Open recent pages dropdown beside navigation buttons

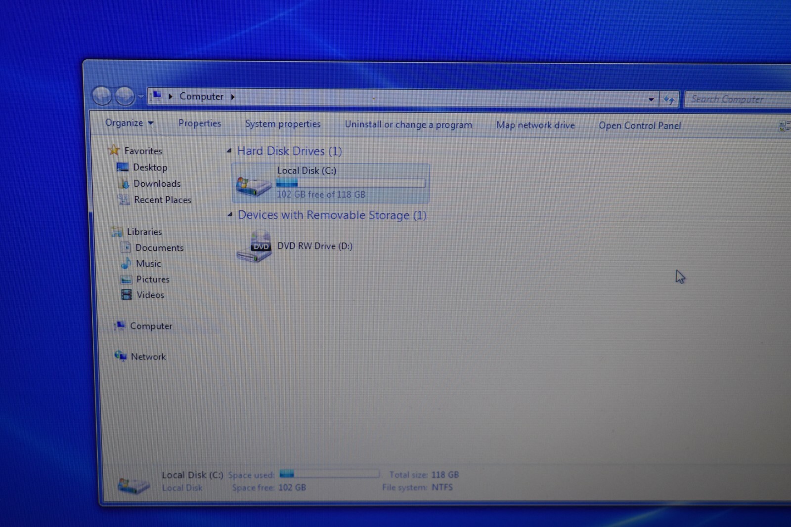tap(141, 96)
